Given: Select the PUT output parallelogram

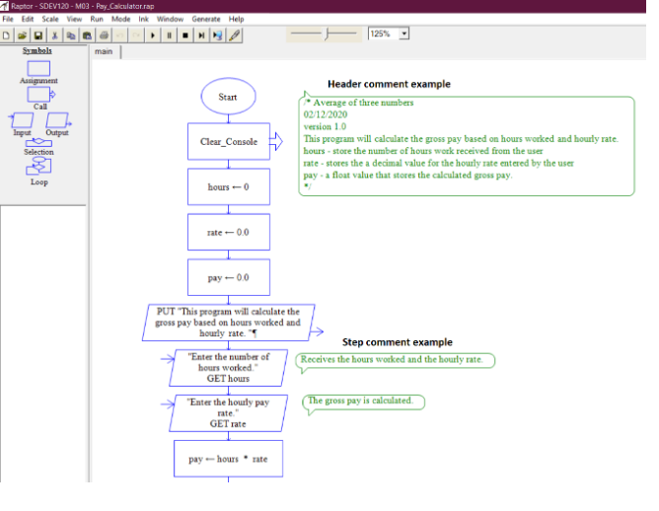Looking at the screenshot, I should pos(229,323).
